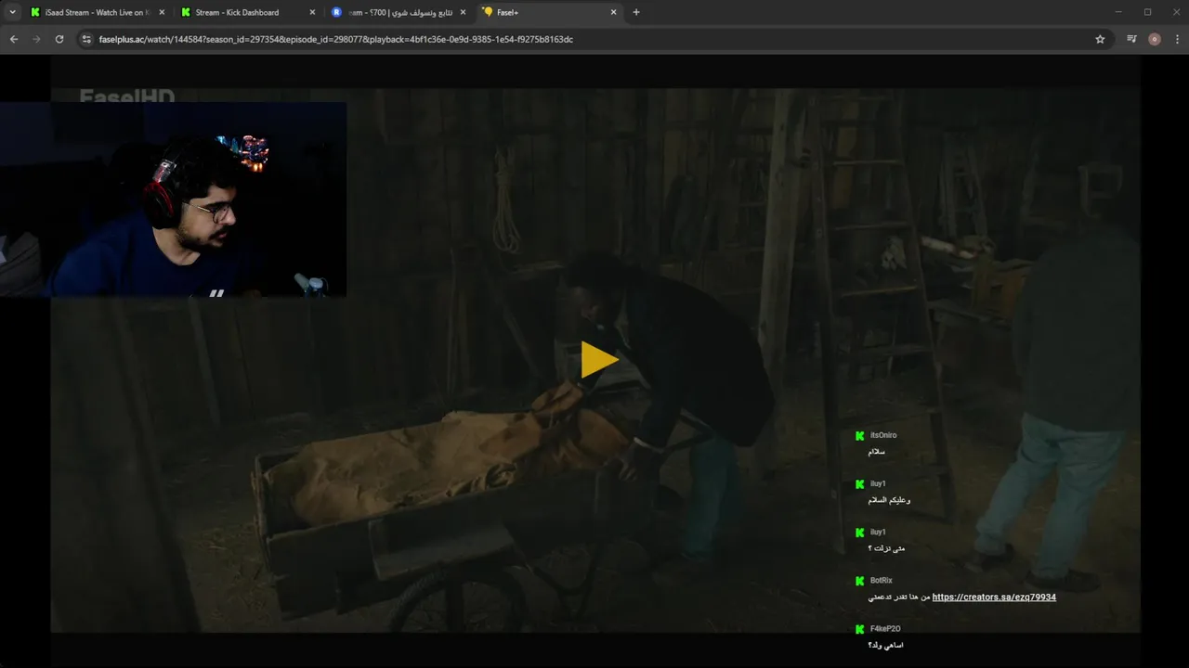Viewport: 1189px width, 668px height.
Task: Click the username BotRix in chat
Action: (x=881, y=581)
